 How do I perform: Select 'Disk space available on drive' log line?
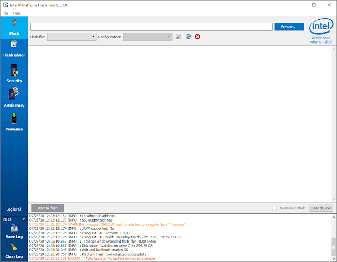coord(91,246)
